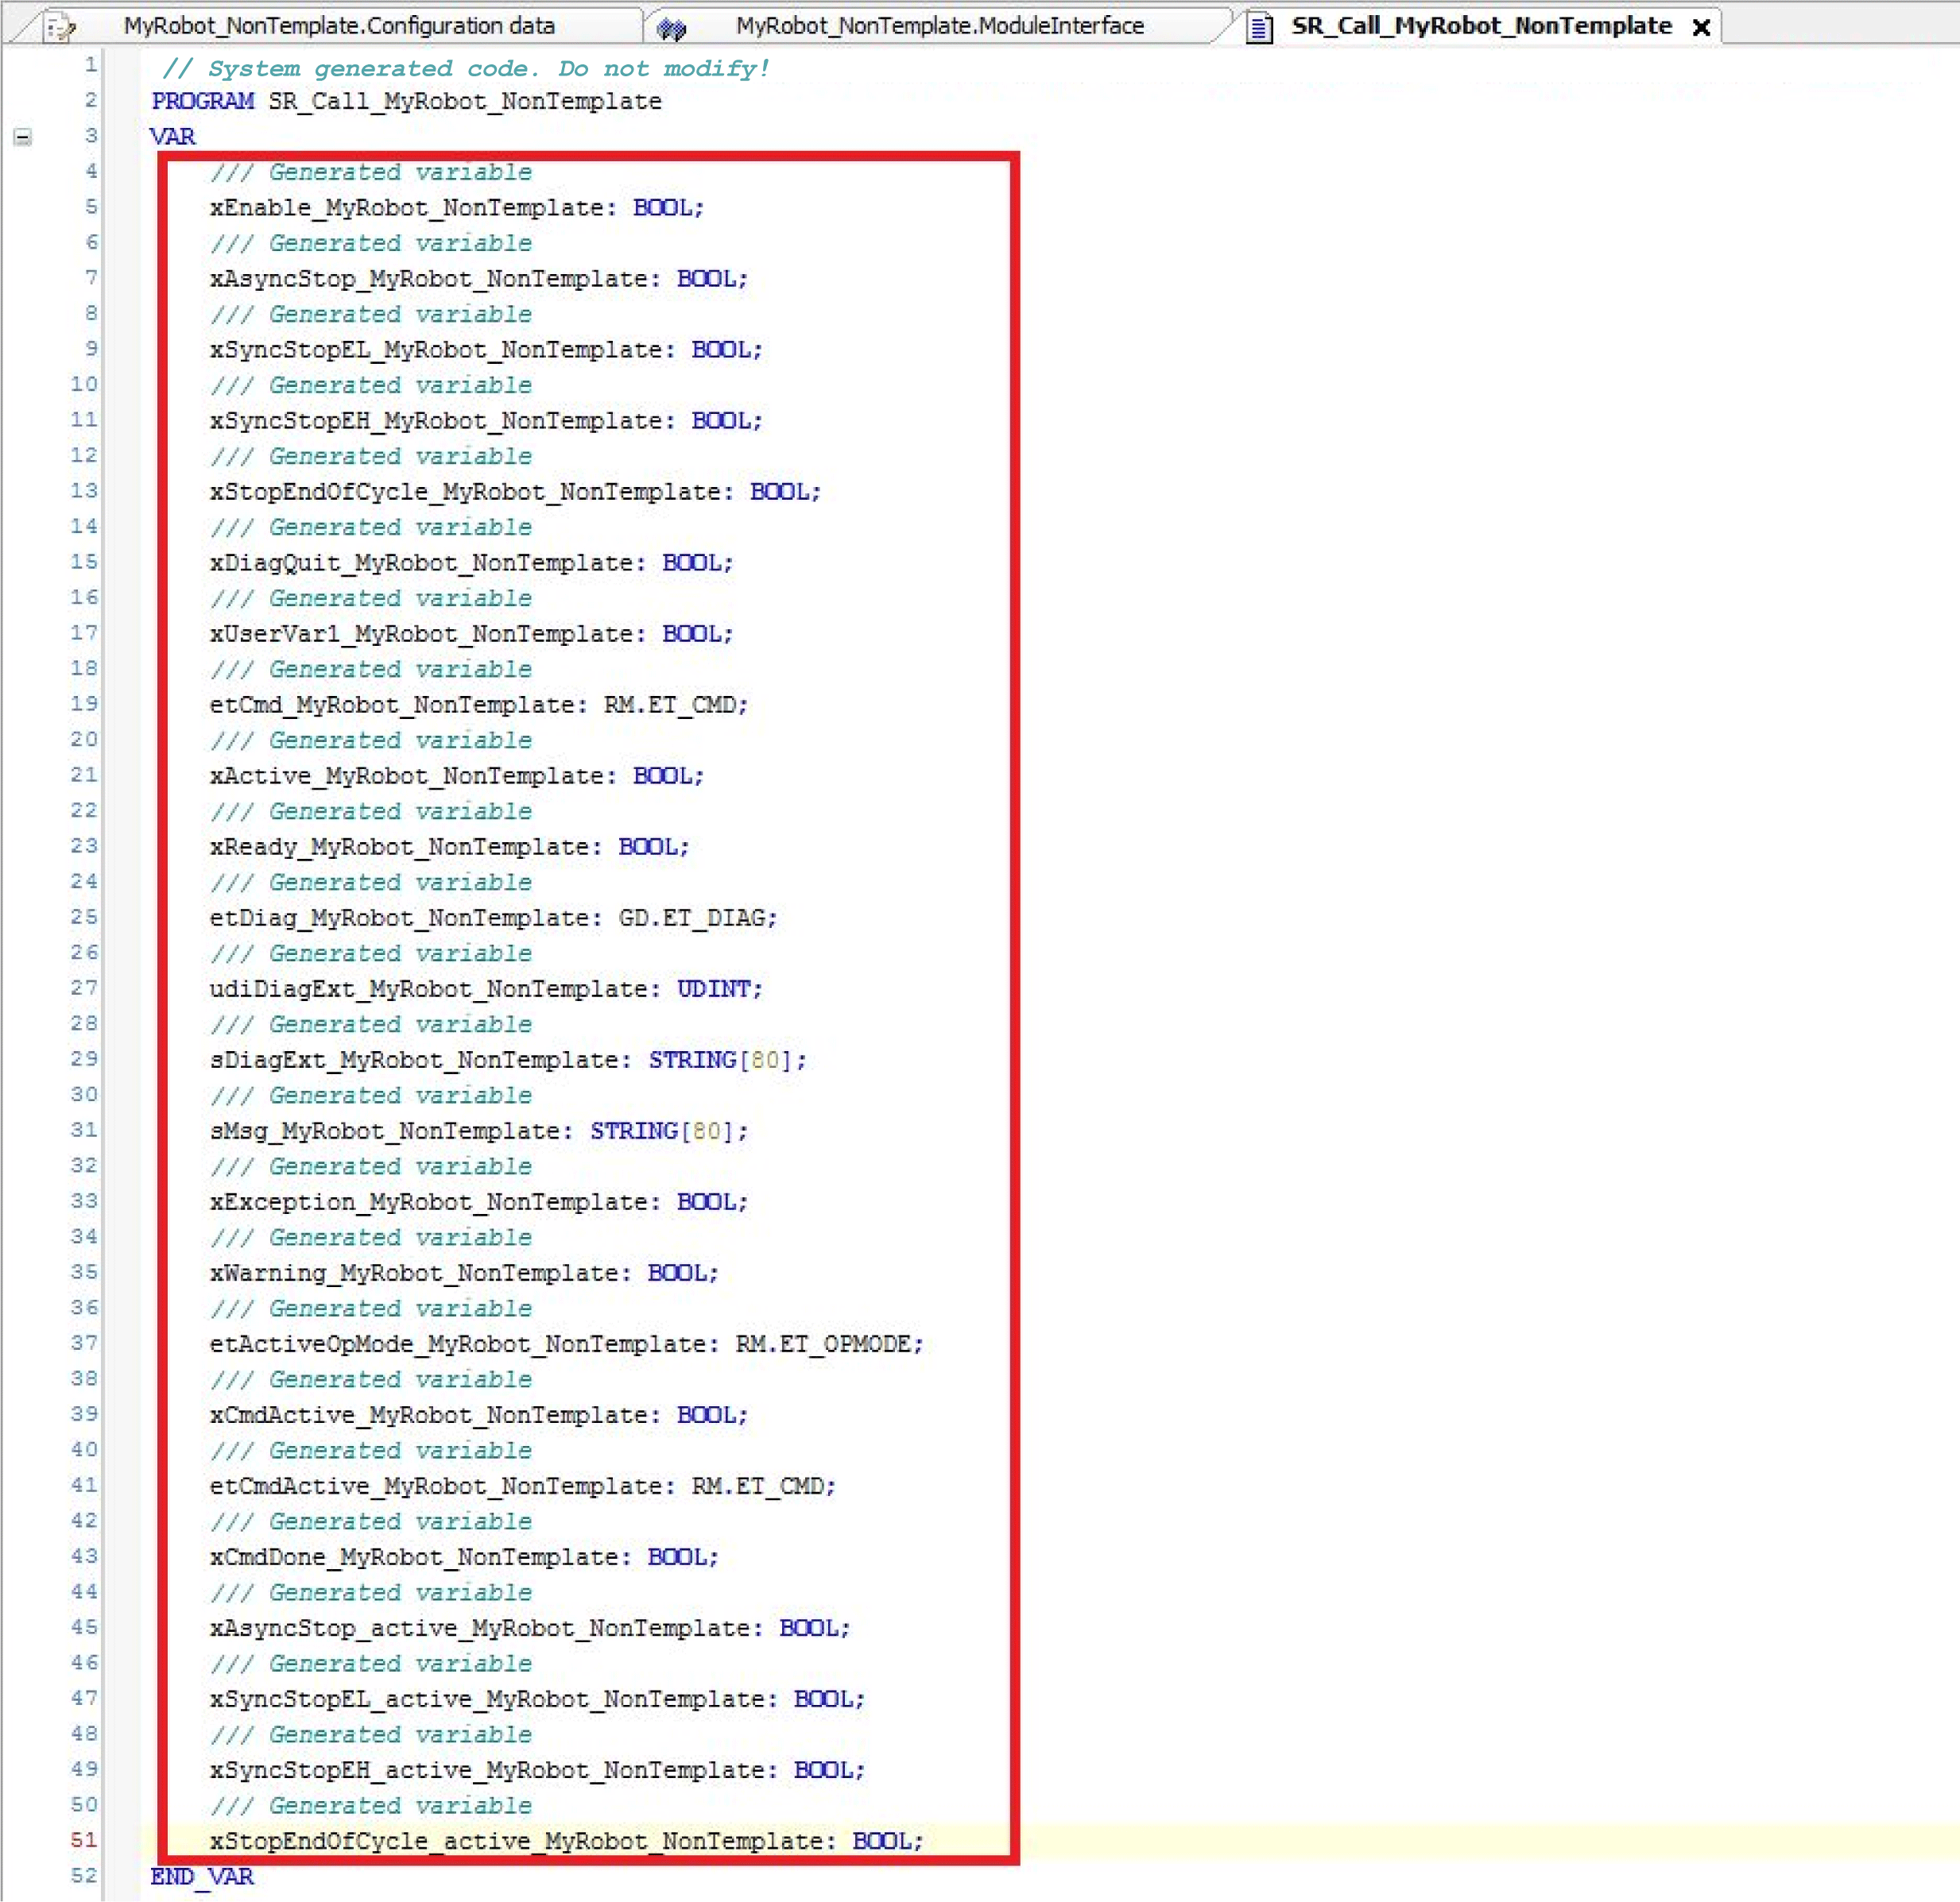Click line number 1 in gutter
The height and width of the screenshot is (1902, 1960).
click(91, 65)
